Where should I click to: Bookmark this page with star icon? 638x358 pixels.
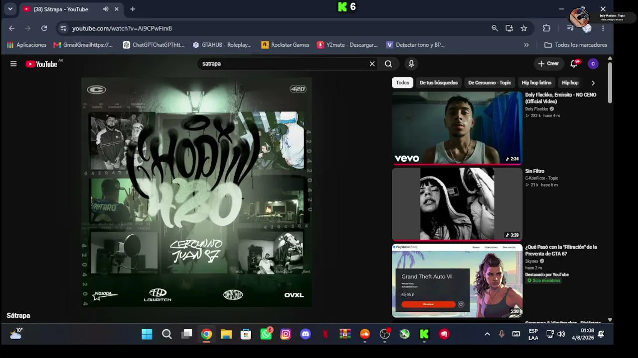[x=524, y=28]
